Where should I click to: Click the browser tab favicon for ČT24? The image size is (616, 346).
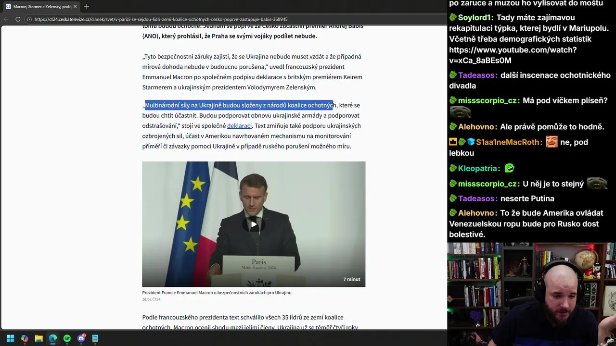[8, 7]
